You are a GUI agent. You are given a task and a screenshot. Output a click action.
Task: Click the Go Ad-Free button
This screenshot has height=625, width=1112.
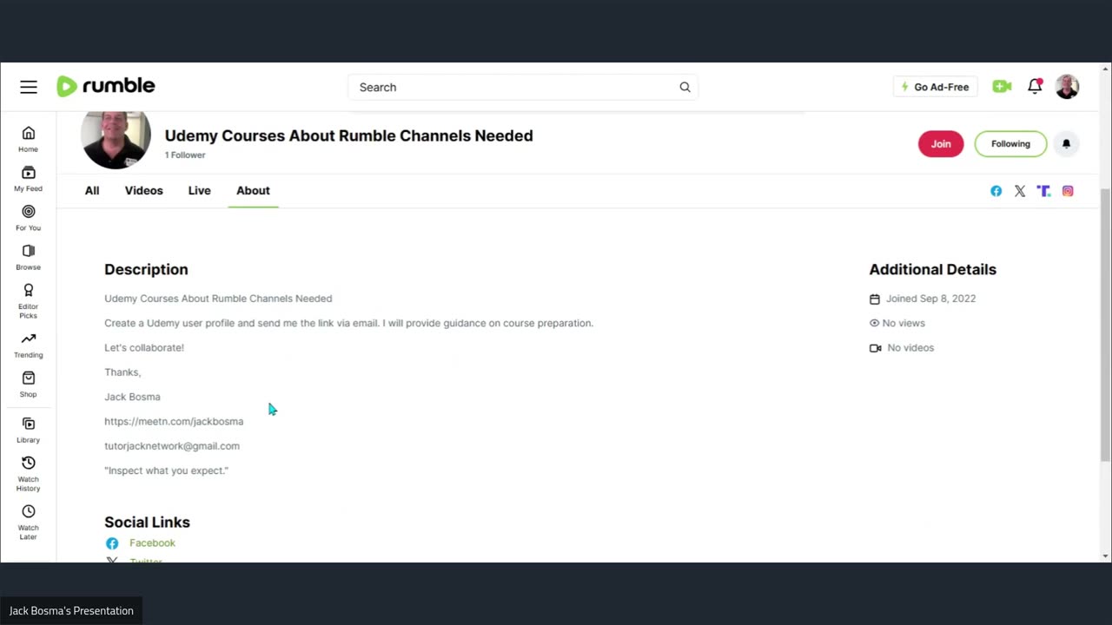pos(935,87)
